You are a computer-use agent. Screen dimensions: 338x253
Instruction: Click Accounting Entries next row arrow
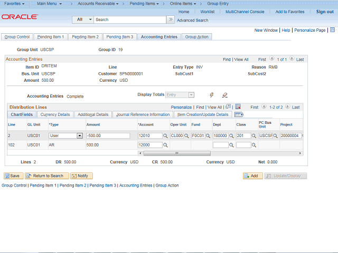[292, 59]
